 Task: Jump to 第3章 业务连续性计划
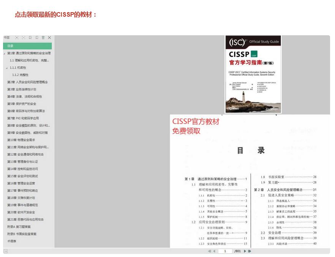tap(22, 89)
